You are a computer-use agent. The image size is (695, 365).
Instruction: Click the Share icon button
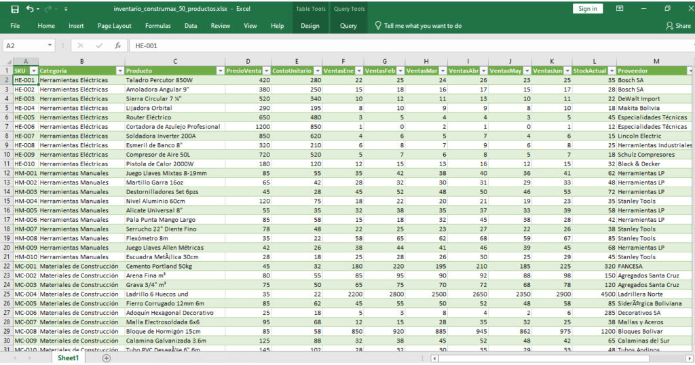[x=678, y=26]
